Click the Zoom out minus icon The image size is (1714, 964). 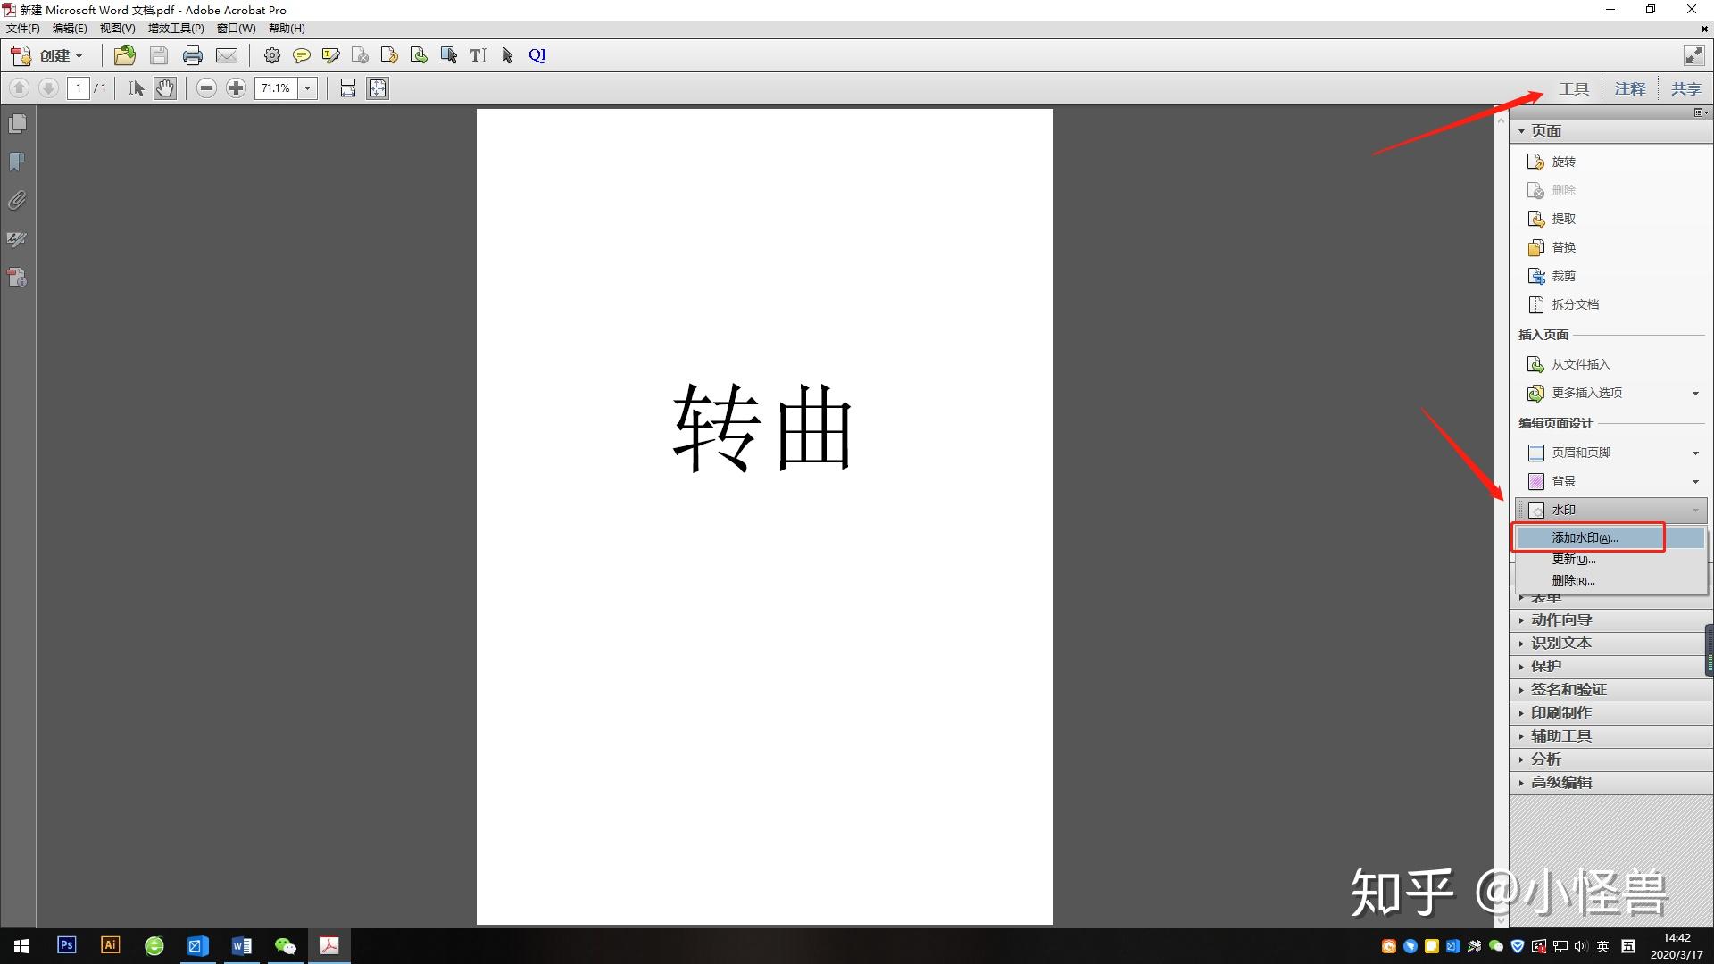206,87
